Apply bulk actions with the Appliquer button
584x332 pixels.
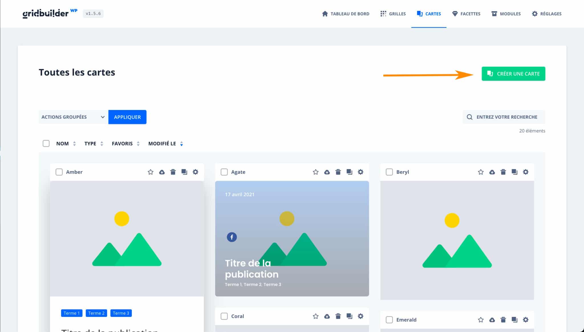pyautogui.click(x=127, y=117)
